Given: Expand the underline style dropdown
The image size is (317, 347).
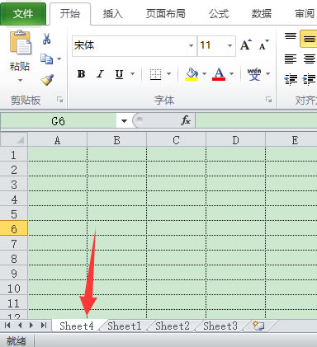Looking at the screenshot, I should pyautogui.click(x=132, y=73).
